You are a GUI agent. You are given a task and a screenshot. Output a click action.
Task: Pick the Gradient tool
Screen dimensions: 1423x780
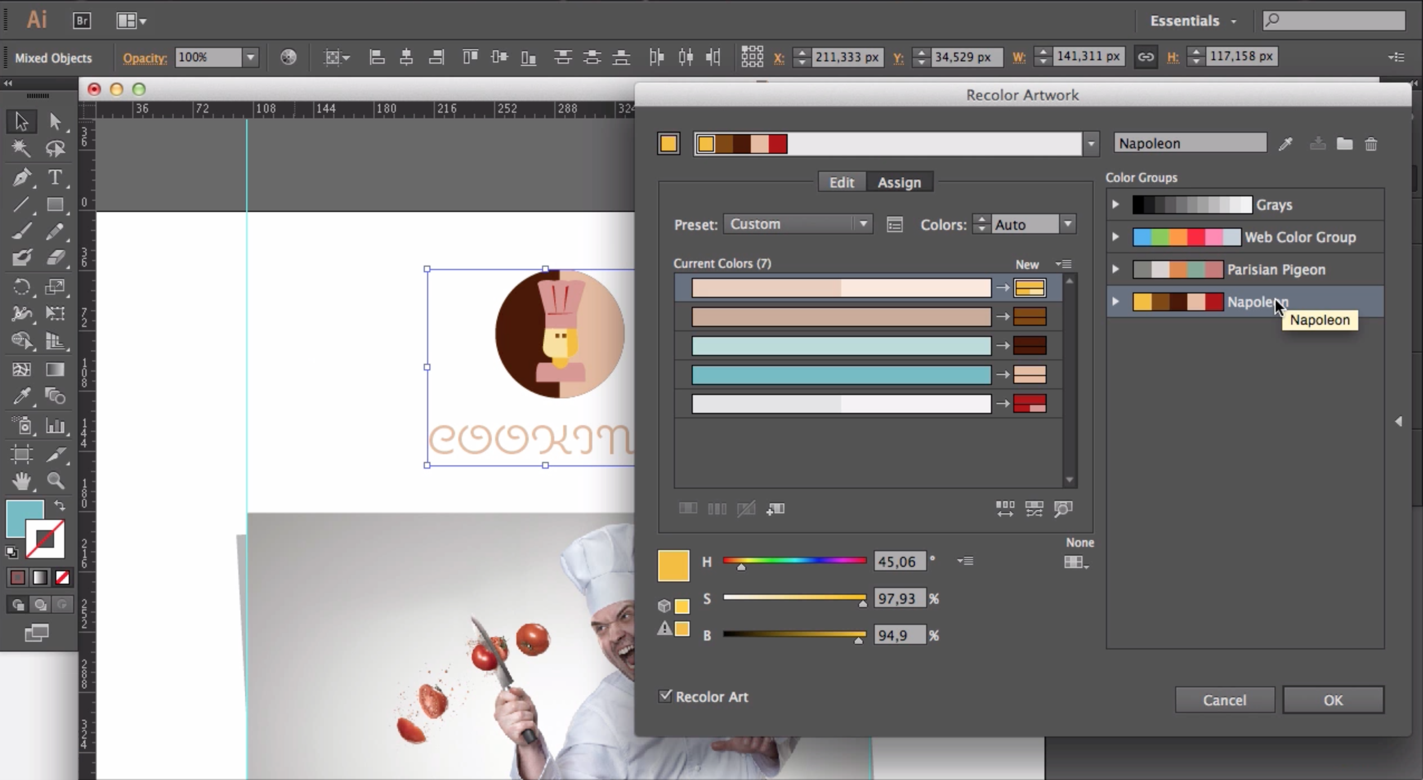[54, 369]
